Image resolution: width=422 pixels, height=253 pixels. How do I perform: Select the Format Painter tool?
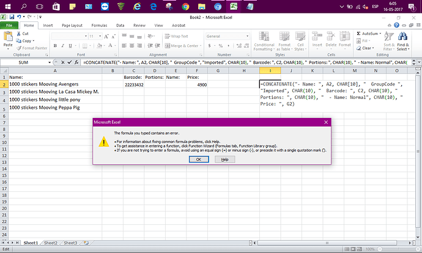point(32,48)
